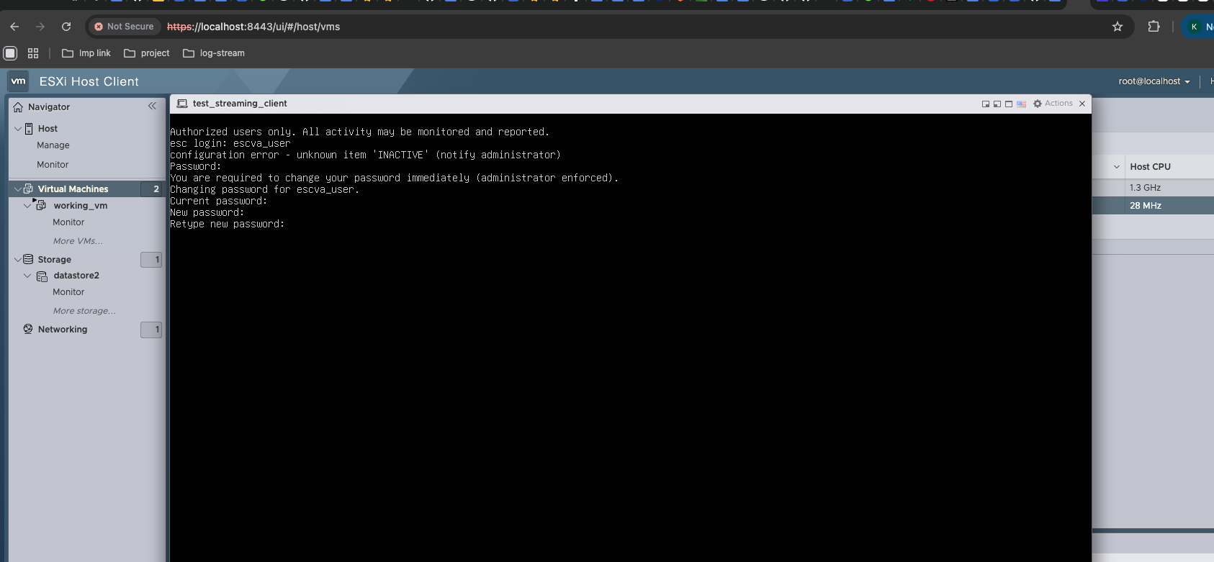Collapse the Host tree node
The width and height of the screenshot is (1214, 562).
(18, 128)
